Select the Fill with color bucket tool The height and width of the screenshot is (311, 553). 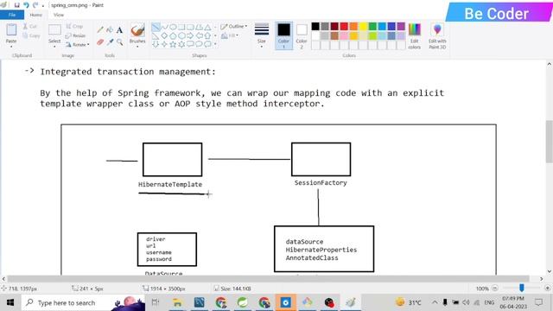tap(110, 30)
